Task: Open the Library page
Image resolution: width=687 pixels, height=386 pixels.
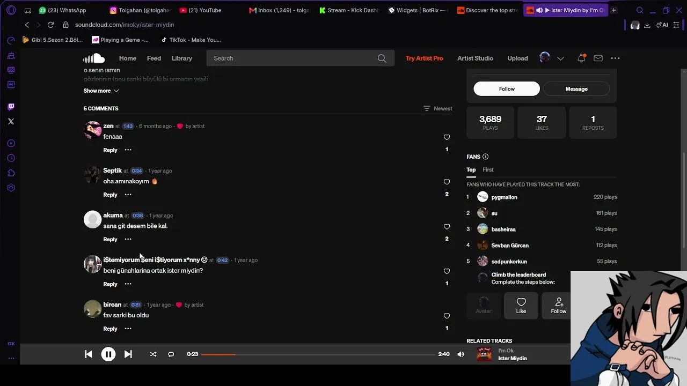Action: pos(182,58)
